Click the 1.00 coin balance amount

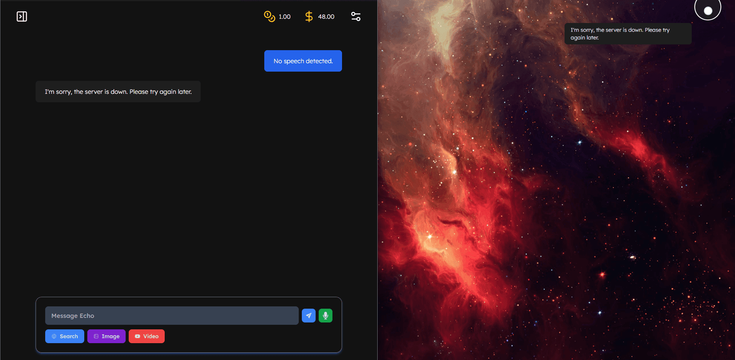284,16
